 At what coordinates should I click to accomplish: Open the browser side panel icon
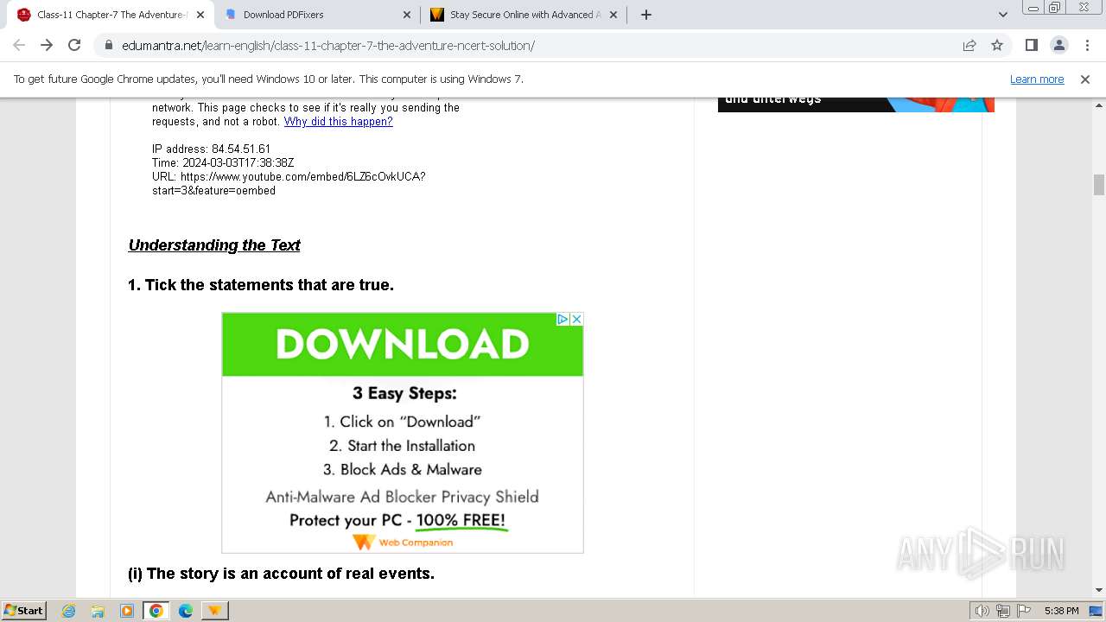tap(1031, 45)
